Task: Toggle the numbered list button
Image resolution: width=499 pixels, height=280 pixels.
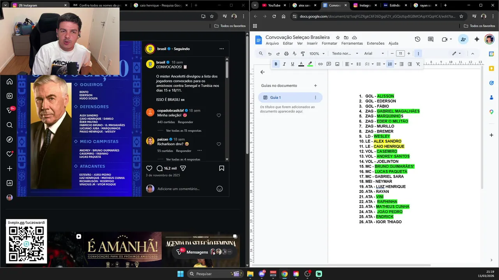Action: coord(390,64)
